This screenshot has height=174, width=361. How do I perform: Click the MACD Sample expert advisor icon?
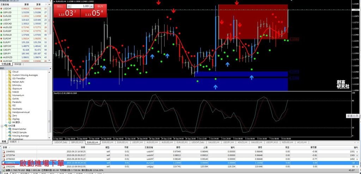click(x=10, y=132)
